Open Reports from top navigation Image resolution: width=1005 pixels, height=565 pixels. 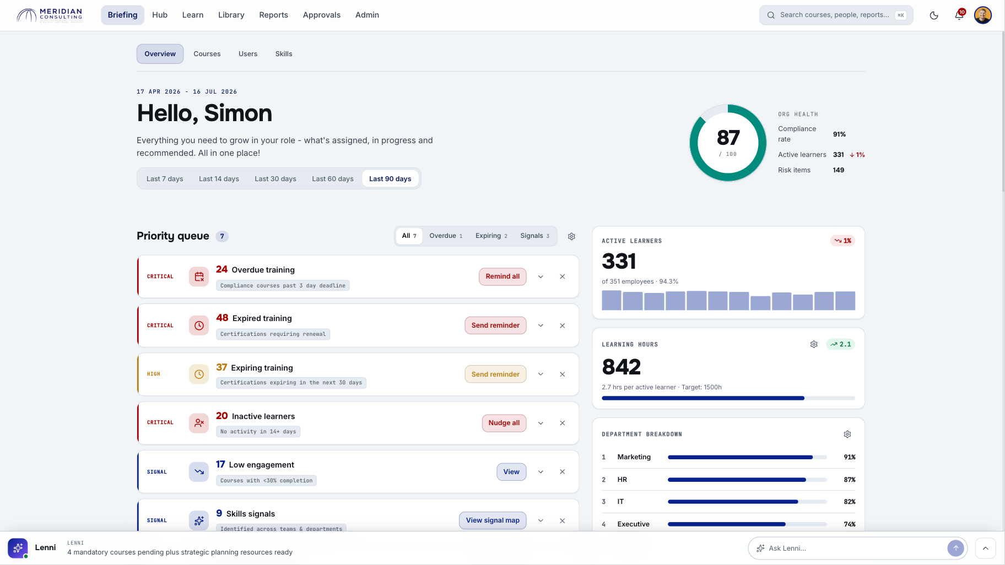click(x=273, y=15)
